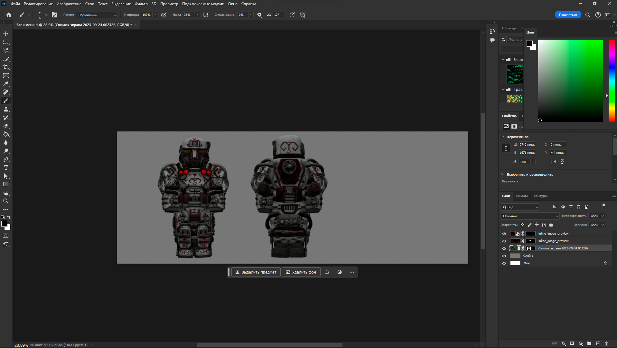The height and width of the screenshot is (348, 617).
Task: Toggle width-height link in Properties
Action: pyautogui.click(x=506, y=149)
